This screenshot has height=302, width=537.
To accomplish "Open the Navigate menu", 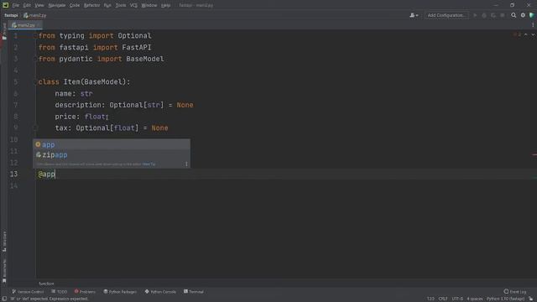I will (57, 5).
